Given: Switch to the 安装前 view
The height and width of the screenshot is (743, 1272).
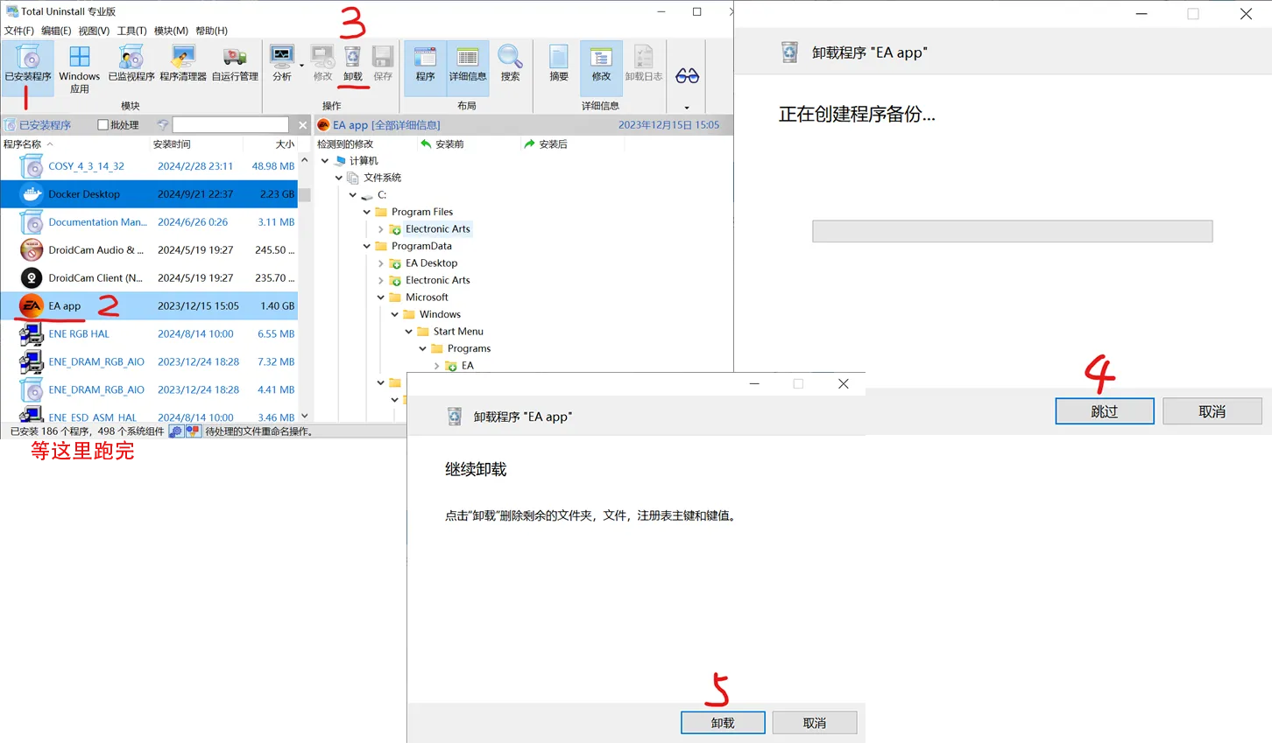Looking at the screenshot, I should click(442, 144).
